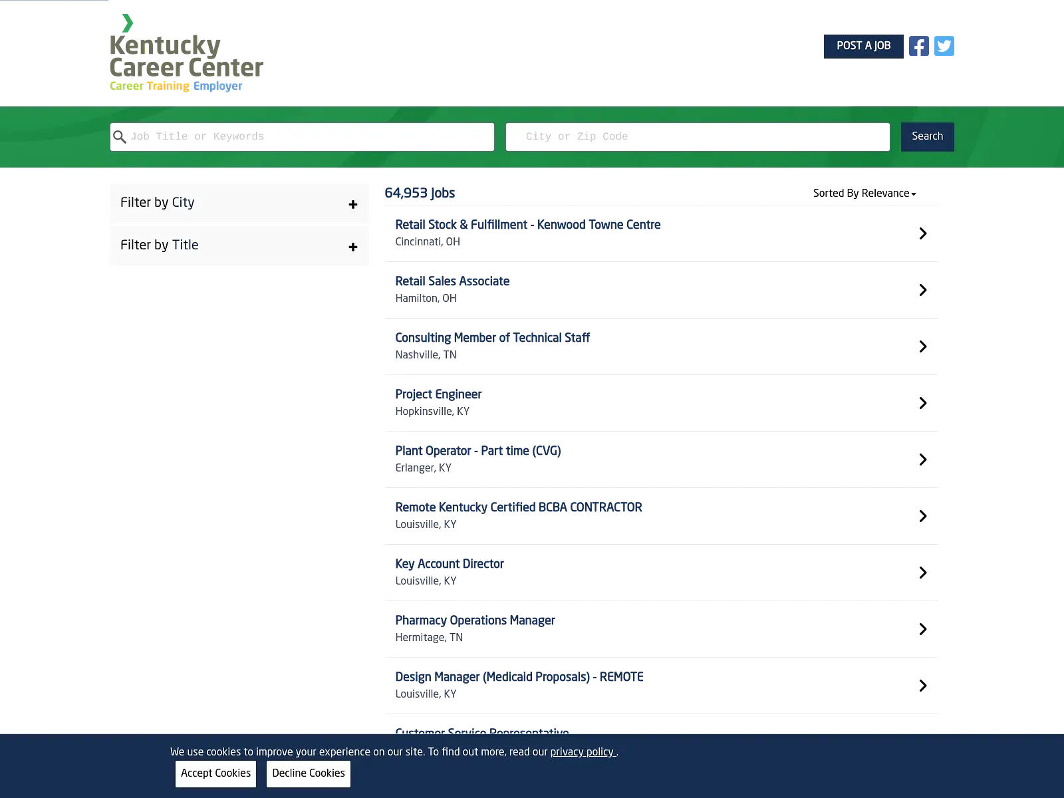Open Design Manager (Medicaid Proposals) - REMOTE listing

click(x=519, y=677)
